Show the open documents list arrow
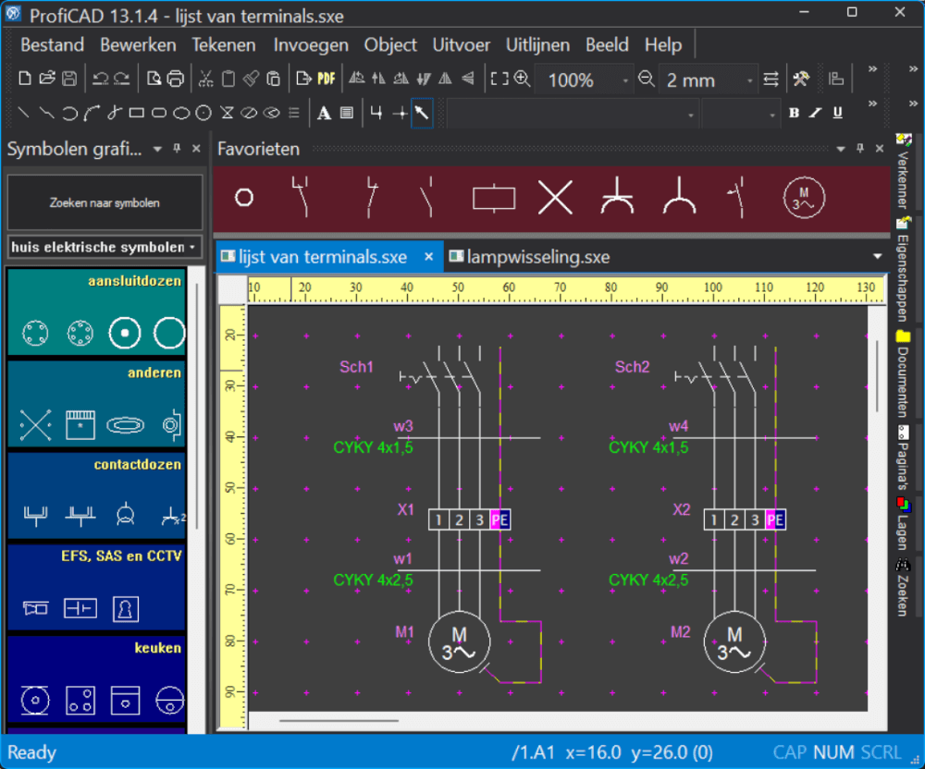 (877, 256)
